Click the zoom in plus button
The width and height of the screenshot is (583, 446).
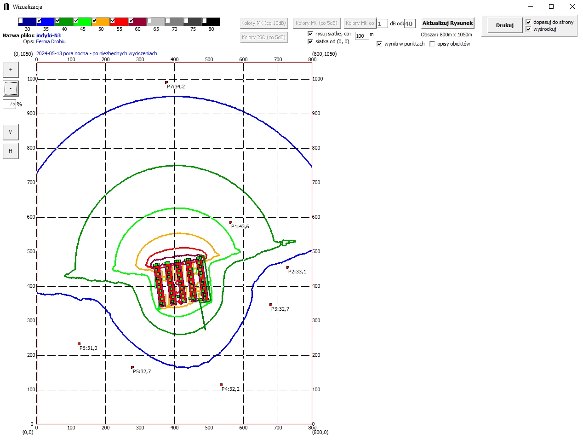11,70
